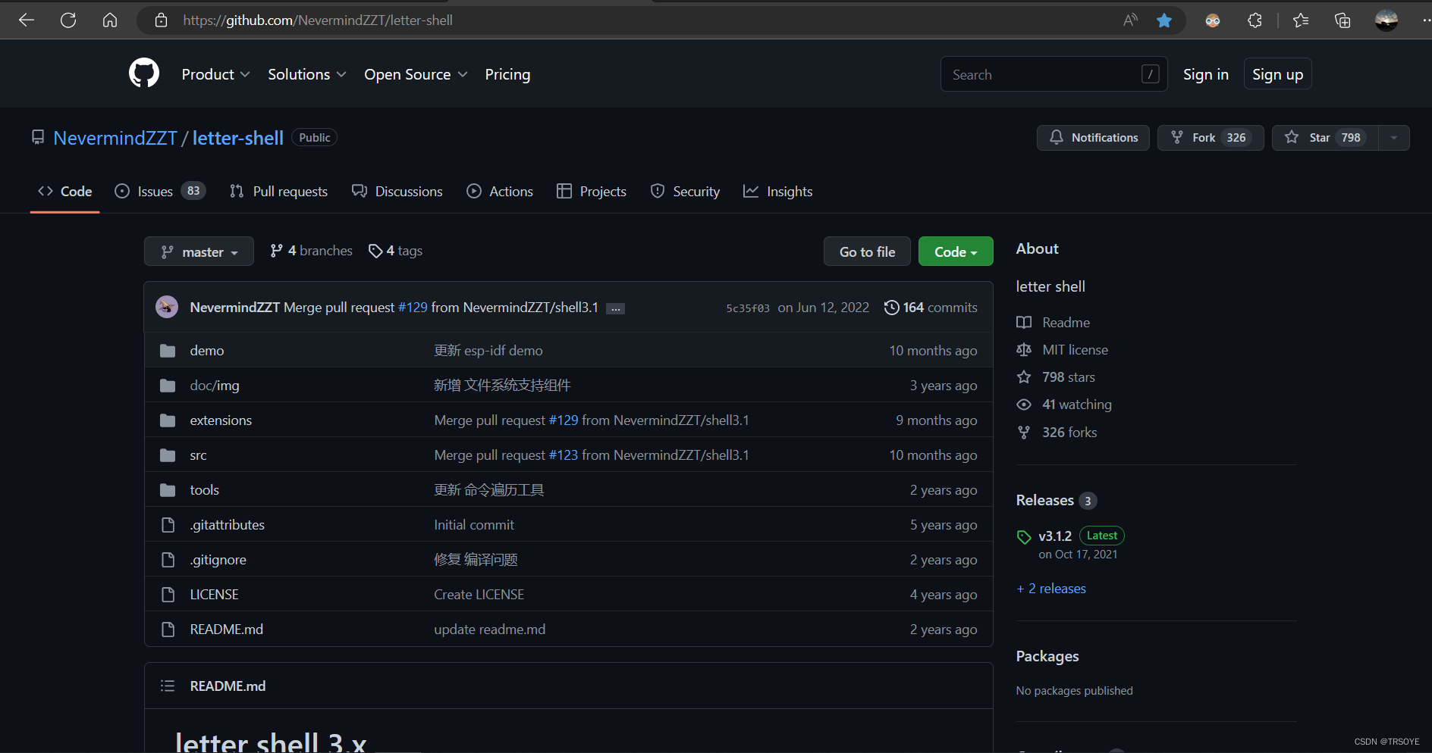Image resolution: width=1432 pixels, height=753 pixels.
Task: Click the GitHub Octocat logo
Action: point(144,73)
